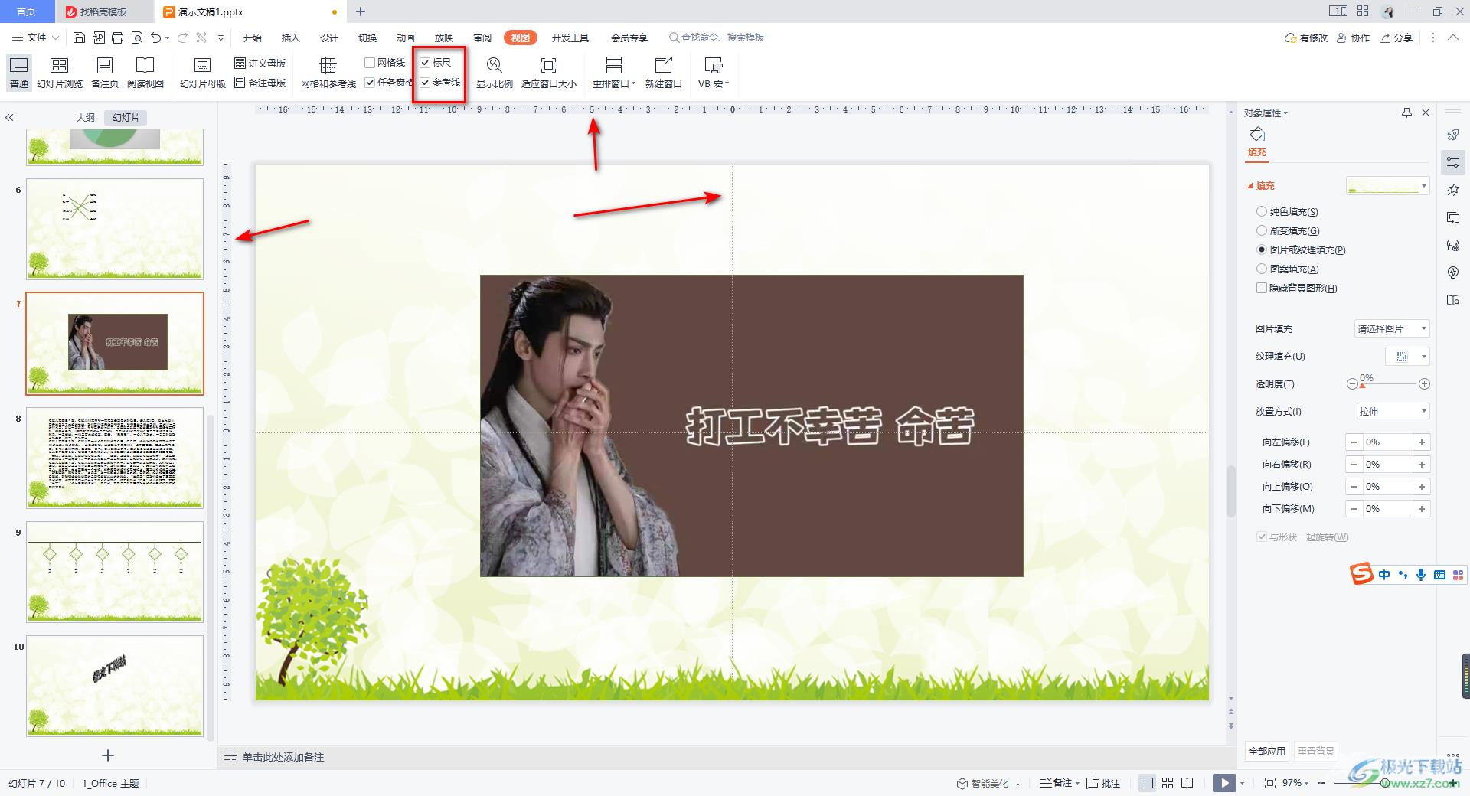This screenshot has width=1470, height=796.
Task: Select 图片或纹理填充(P) radio button
Action: 1262,250
